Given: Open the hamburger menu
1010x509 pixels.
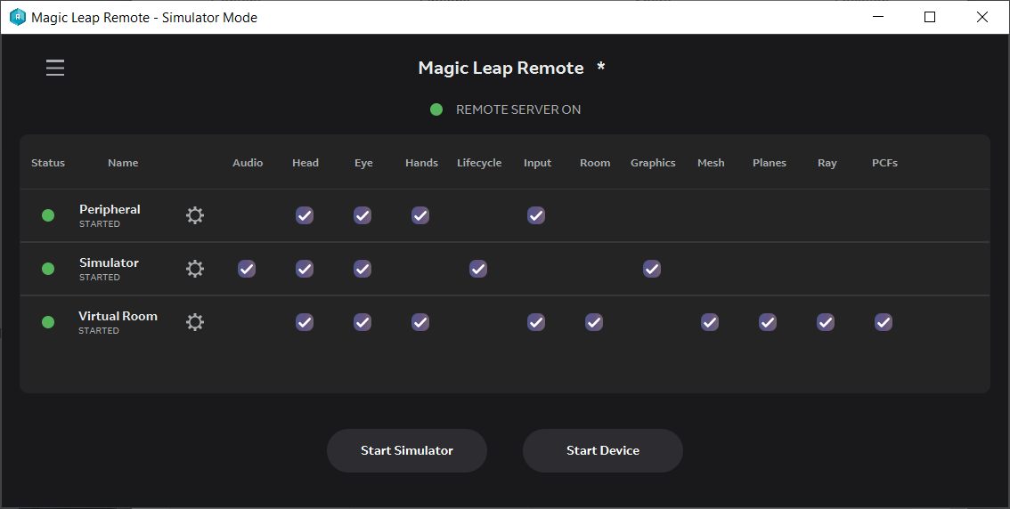Looking at the screenshot, I should [55, 68].
